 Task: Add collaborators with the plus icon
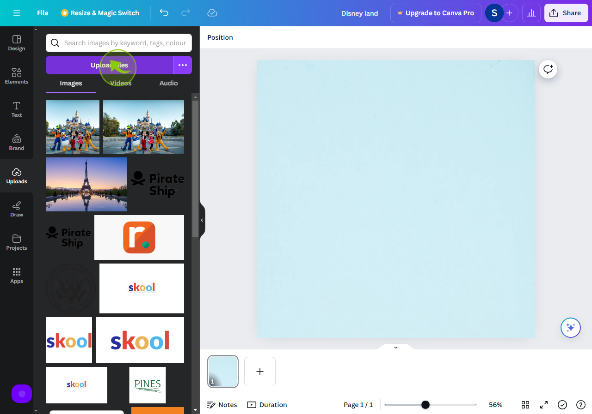click(x=509, y=13)
